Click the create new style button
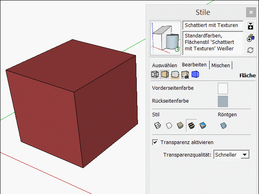 click(251, 38)
